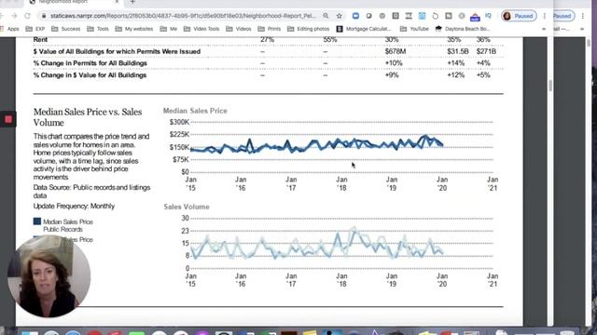The height and width of the screenshot is (335, 597).
Task: Click the address bar lock icon
Action: pos(44,16)
